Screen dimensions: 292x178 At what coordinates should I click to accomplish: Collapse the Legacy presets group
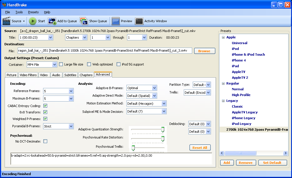(x=223, y=101)
